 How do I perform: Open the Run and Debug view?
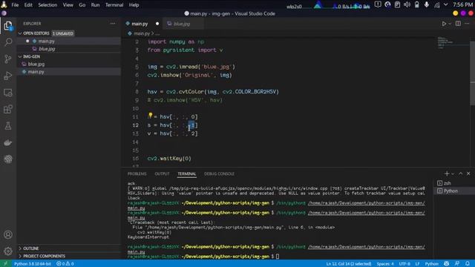coord(8,76)
